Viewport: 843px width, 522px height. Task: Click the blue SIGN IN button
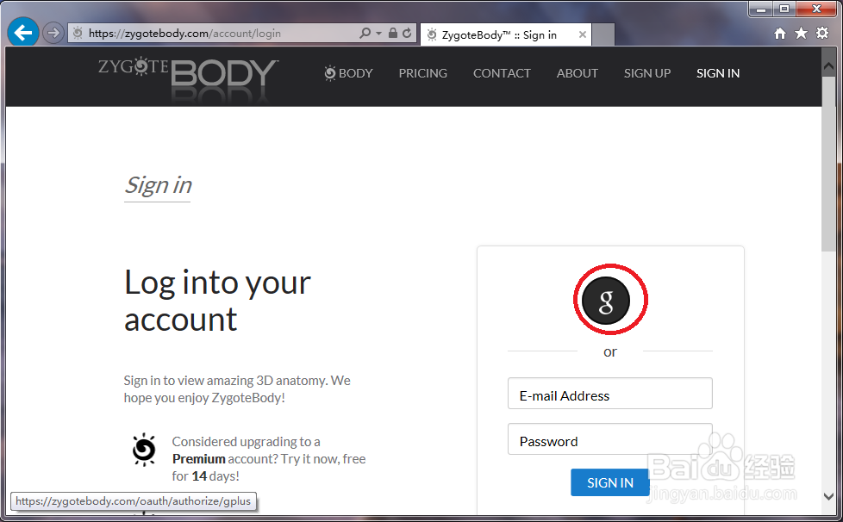pos(609,482)
